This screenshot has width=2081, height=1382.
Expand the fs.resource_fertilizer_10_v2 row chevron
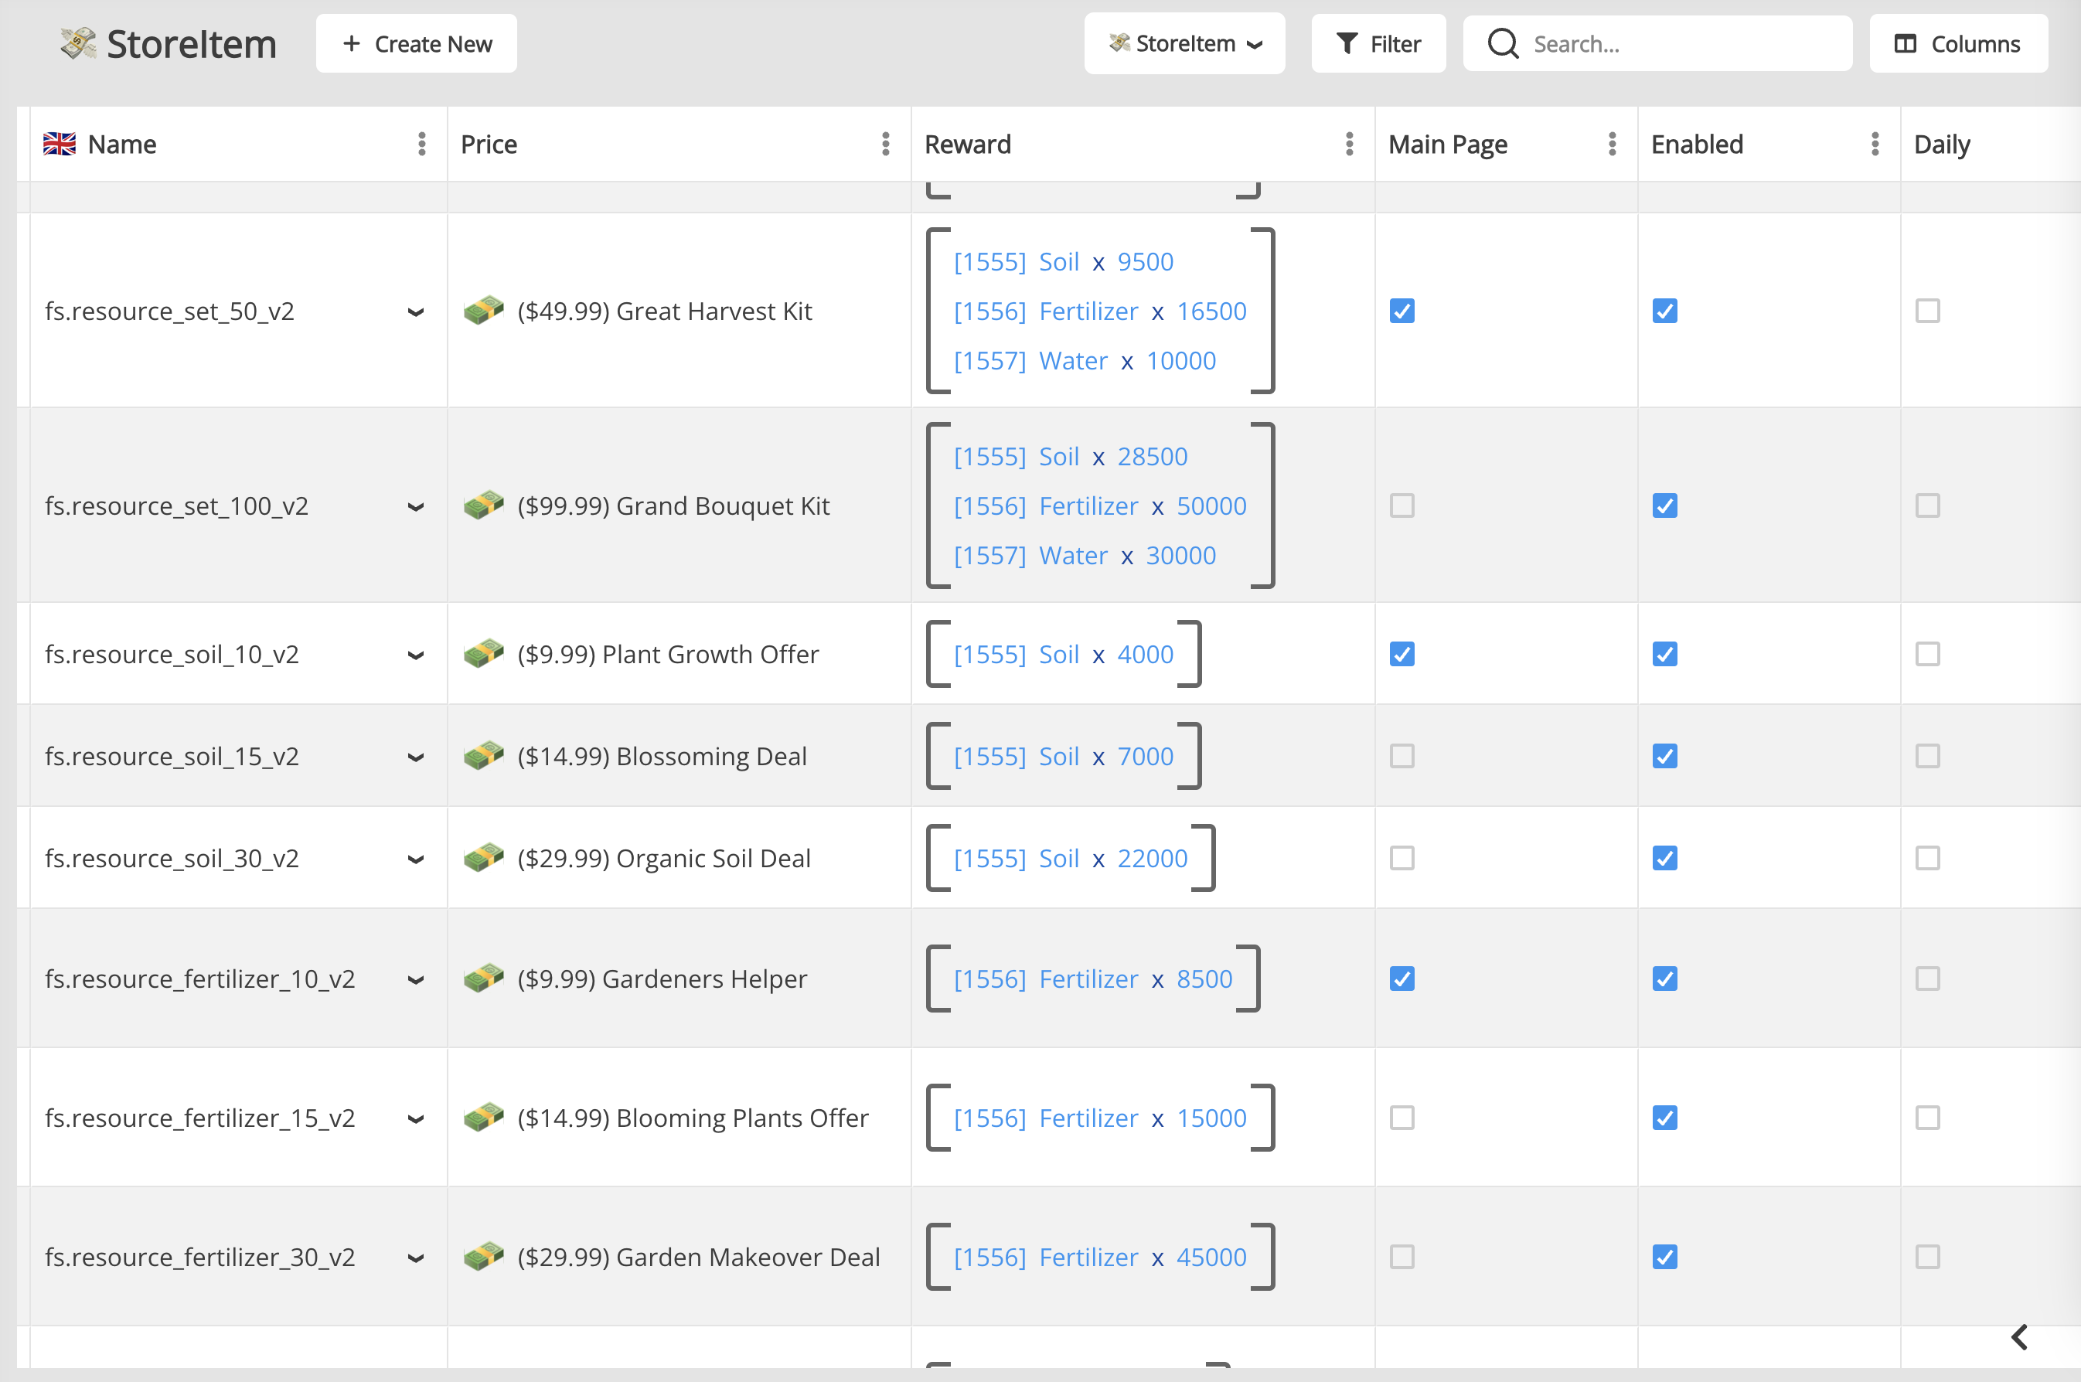click(416, 979)
